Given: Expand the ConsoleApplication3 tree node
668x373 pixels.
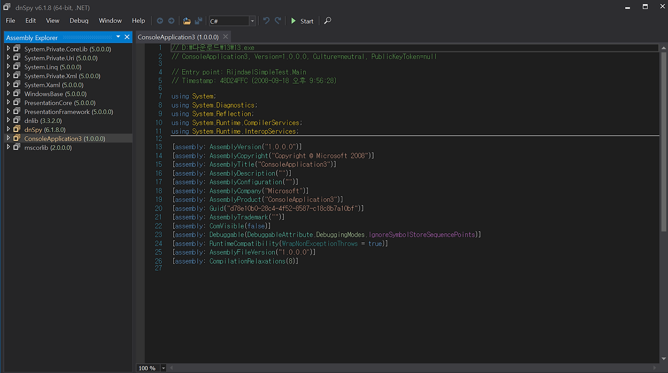Looking at the screenshot, I should coord(8,138).
